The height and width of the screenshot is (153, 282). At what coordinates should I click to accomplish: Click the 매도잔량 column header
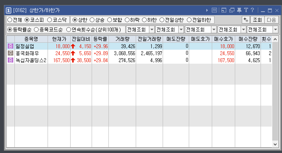(x=176, y=39)
